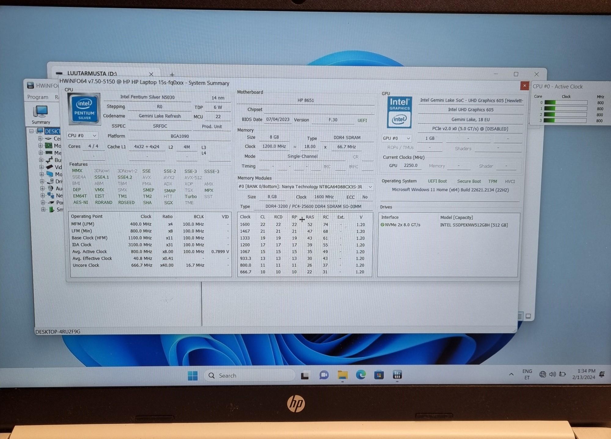Close the System Summary window
This screenshot has width=611, height=439.
click(x=525, y=86)
